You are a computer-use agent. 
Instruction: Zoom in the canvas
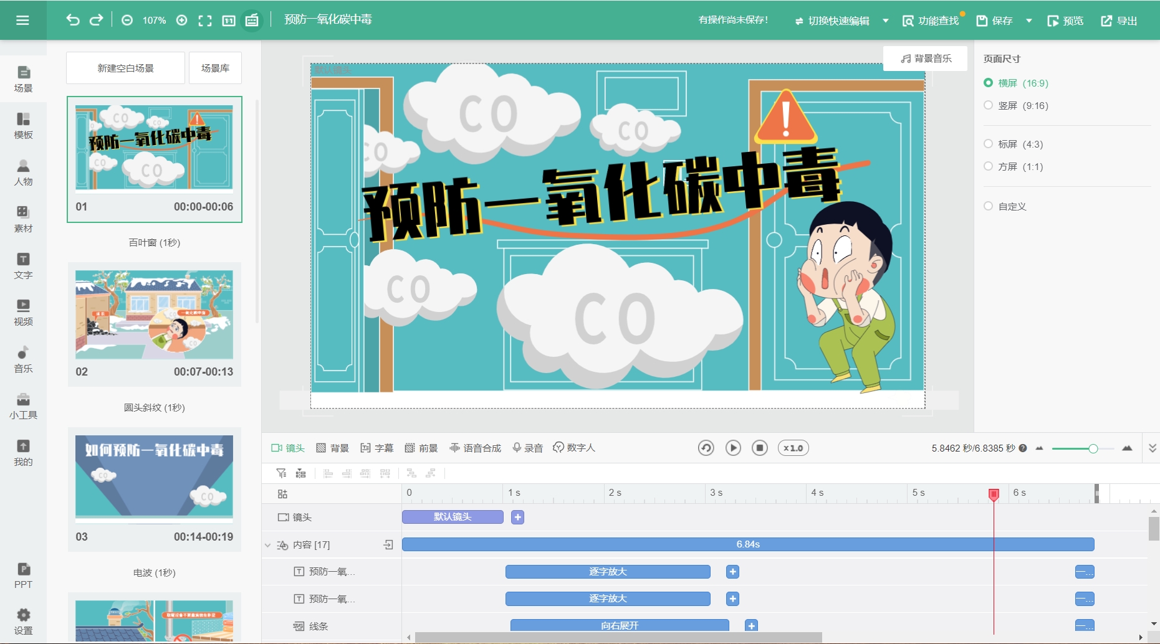click(x=182, y=20)
